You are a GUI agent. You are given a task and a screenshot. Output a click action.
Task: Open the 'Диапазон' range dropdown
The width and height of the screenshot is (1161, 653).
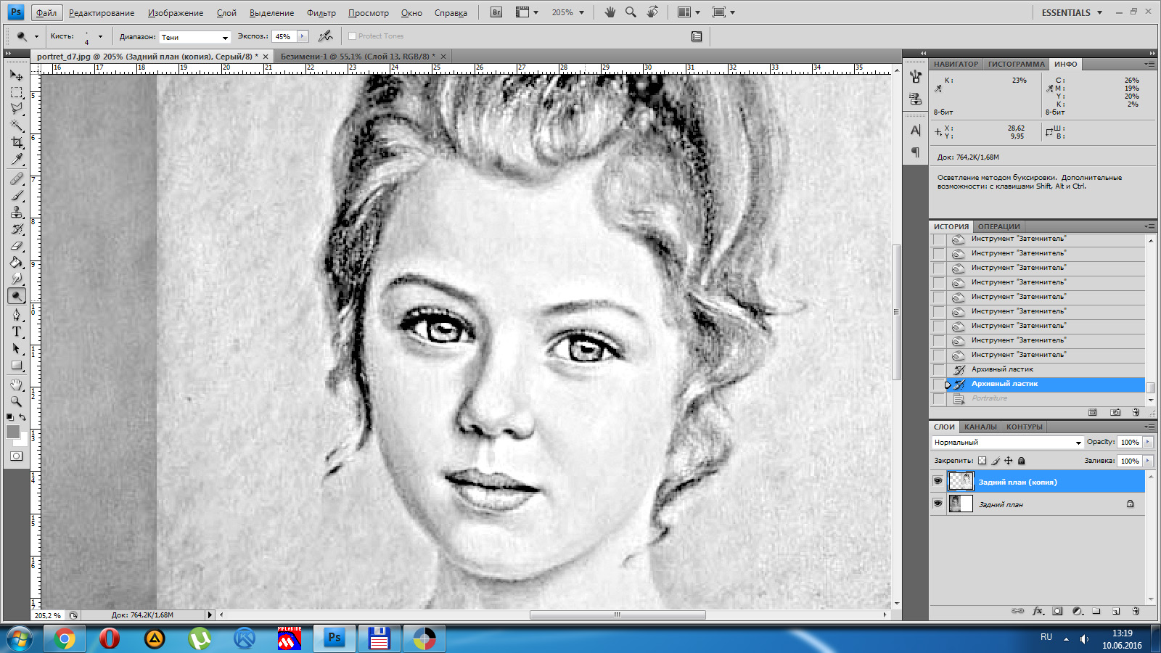click(194, 37)
